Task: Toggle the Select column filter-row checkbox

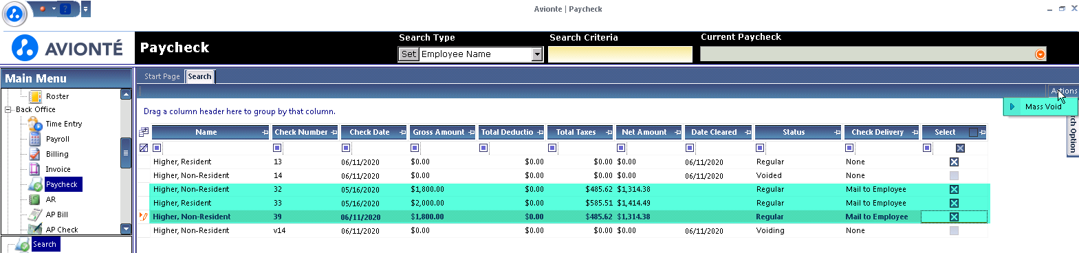Action: coord(961,148)
